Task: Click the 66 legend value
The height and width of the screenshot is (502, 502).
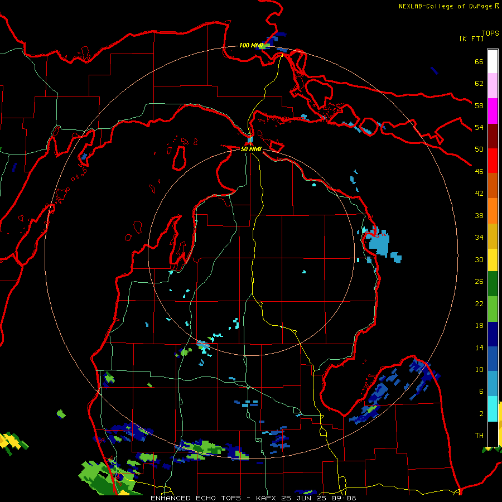Action: (x=479, y=61)
